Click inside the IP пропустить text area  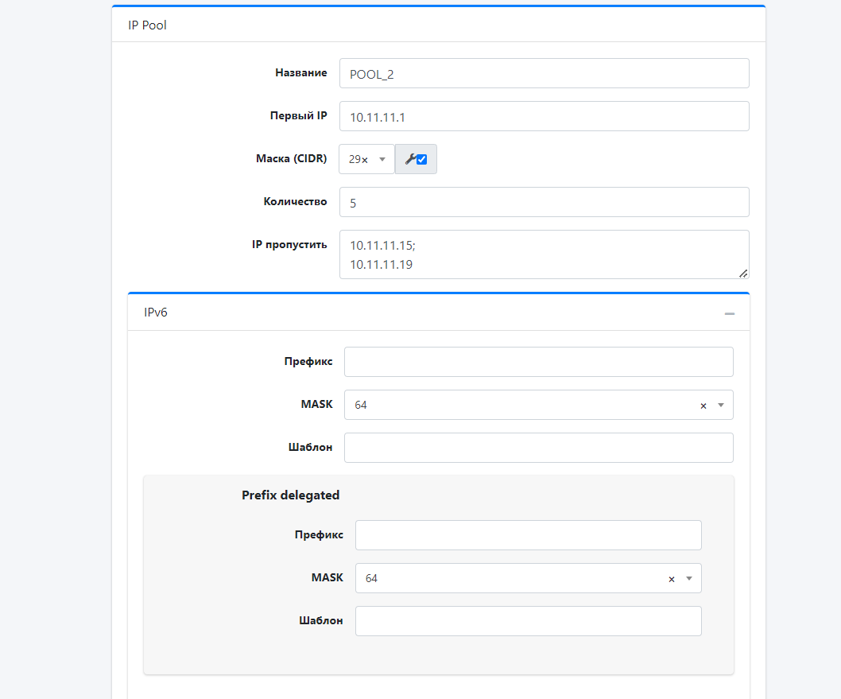click(544, 254)
